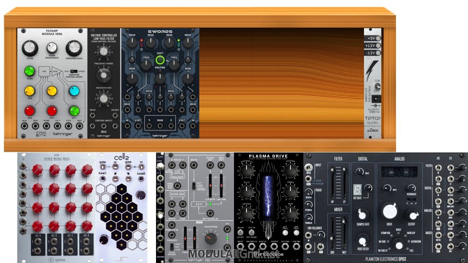Image resolution: width=468 pixels, height=263 pixels.
Task: Click the OUT A left jack on Matrix Mixer
Action: click(38, 241)
